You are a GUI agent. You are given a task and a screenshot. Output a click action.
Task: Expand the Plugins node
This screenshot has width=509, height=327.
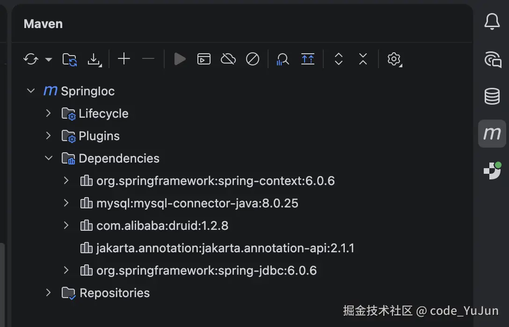click(x=48, y=136)
